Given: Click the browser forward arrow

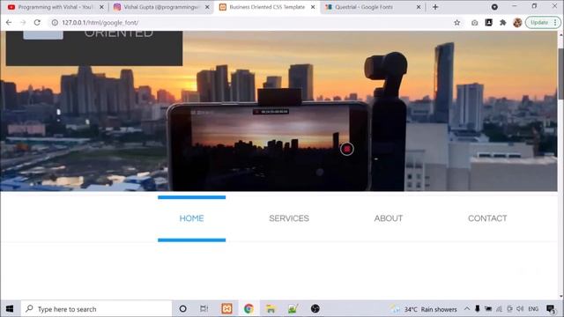Looking at the screenshot, I should click(x=23, y=22).
